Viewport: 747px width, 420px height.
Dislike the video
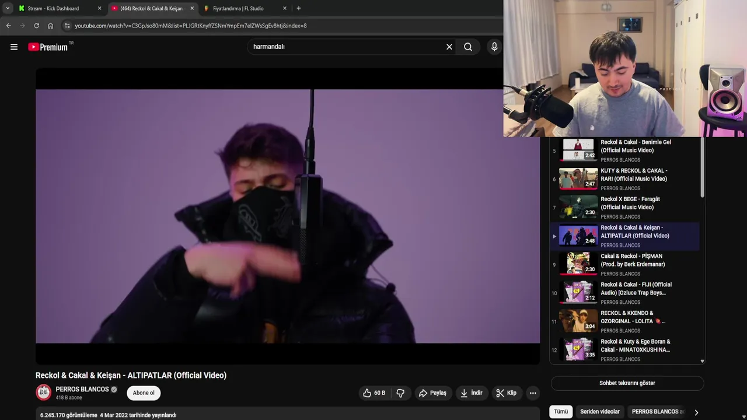coord(400,393)
